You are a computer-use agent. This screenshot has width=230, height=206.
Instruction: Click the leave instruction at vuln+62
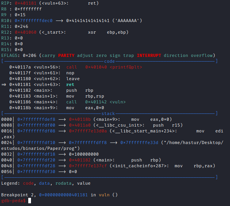tap(73, 79)
